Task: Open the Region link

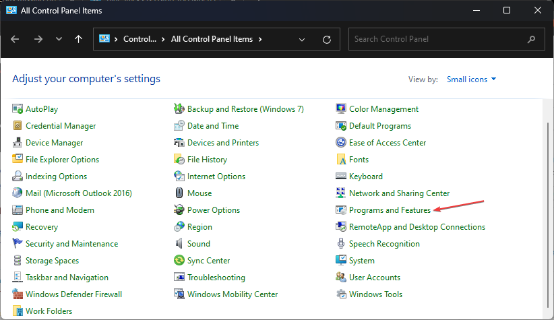Action: [x=199, y=227]
